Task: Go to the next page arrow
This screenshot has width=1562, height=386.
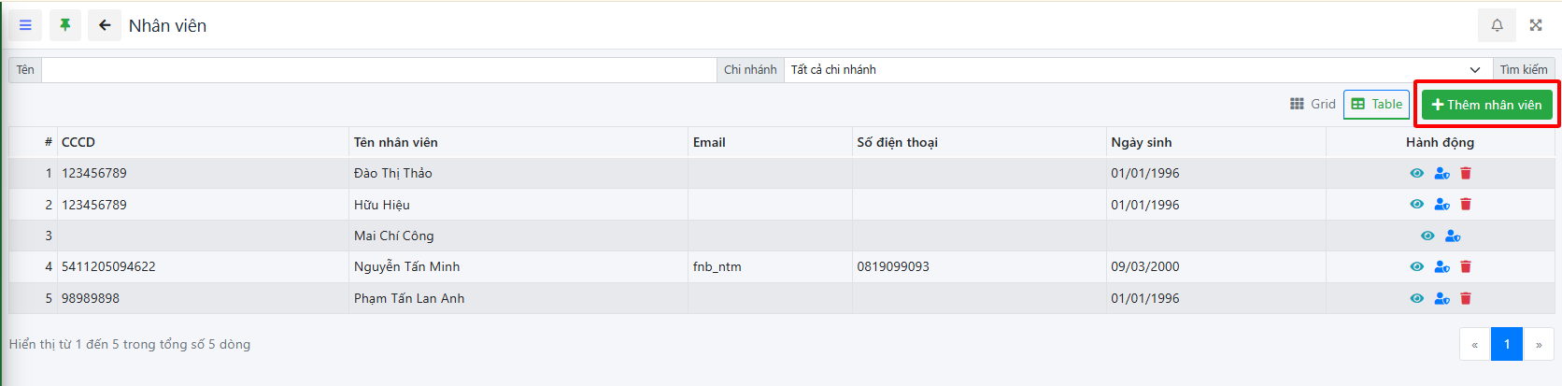Action: point(1539,345)
